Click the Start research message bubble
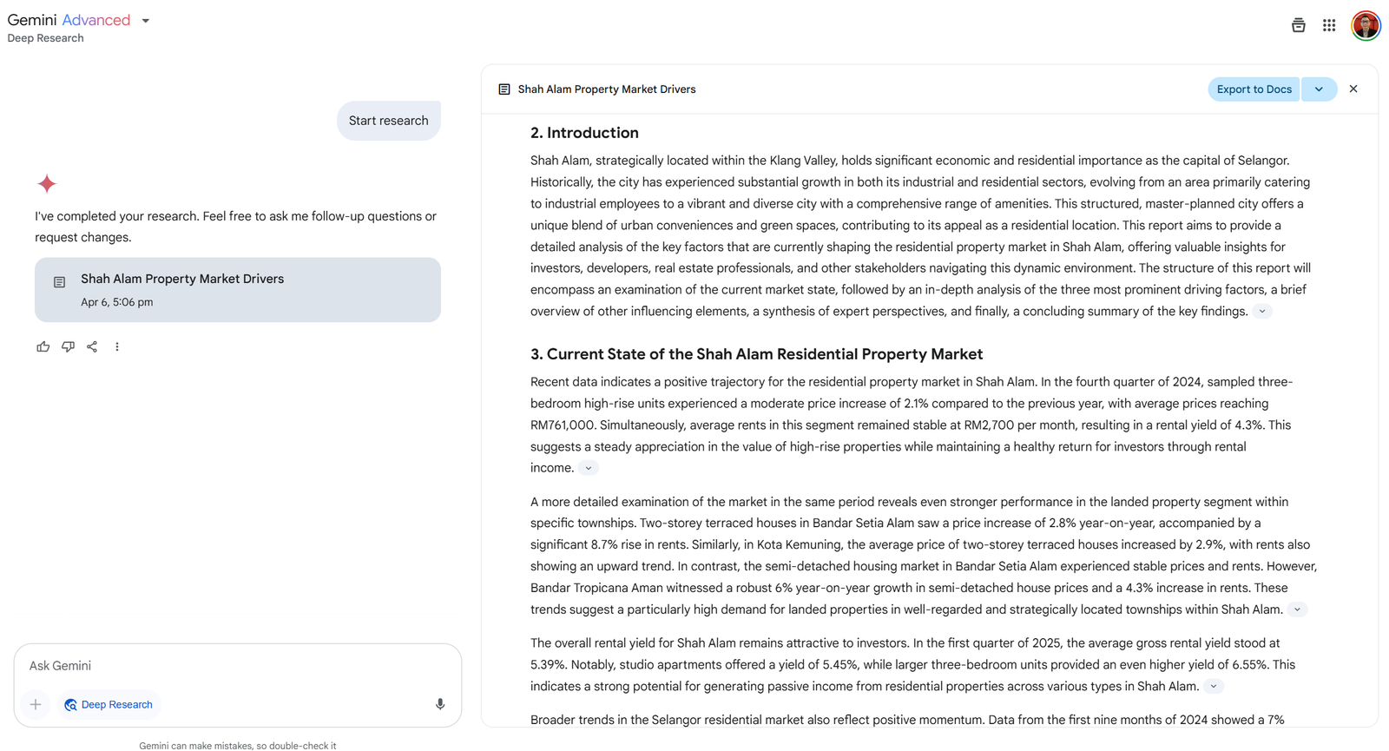The width and height of the screenshot is (1389, 751). click(x=389, y=121)
